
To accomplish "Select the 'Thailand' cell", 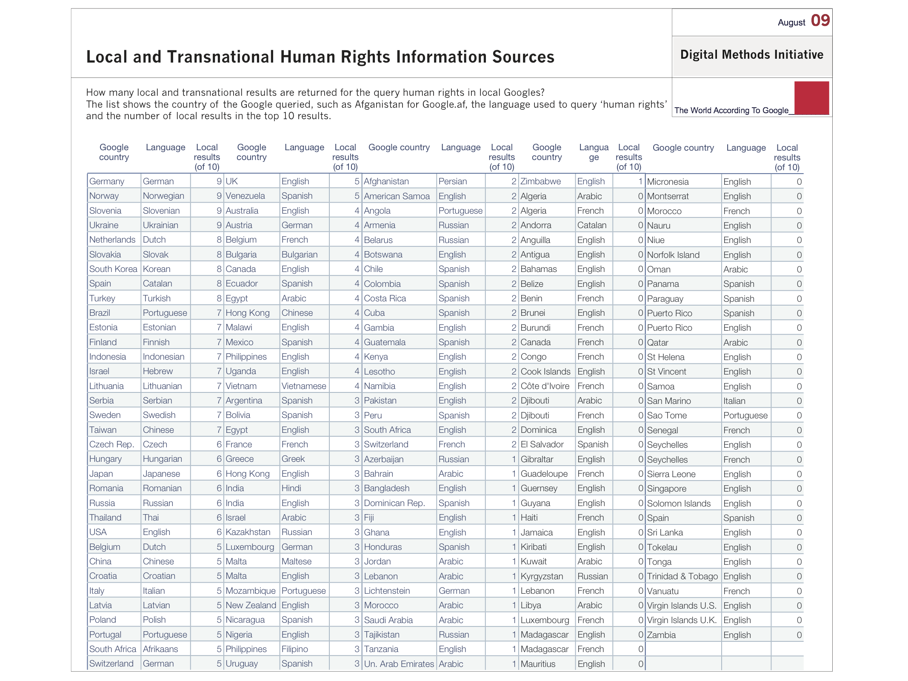I will [x=114, y=518].
